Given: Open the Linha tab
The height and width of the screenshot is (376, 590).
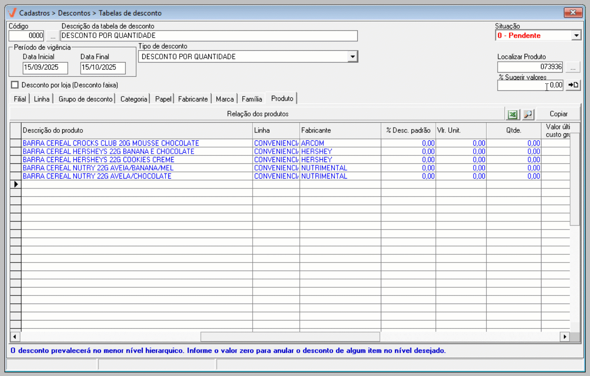Looking at the screenshot, I should click(41, 99).
